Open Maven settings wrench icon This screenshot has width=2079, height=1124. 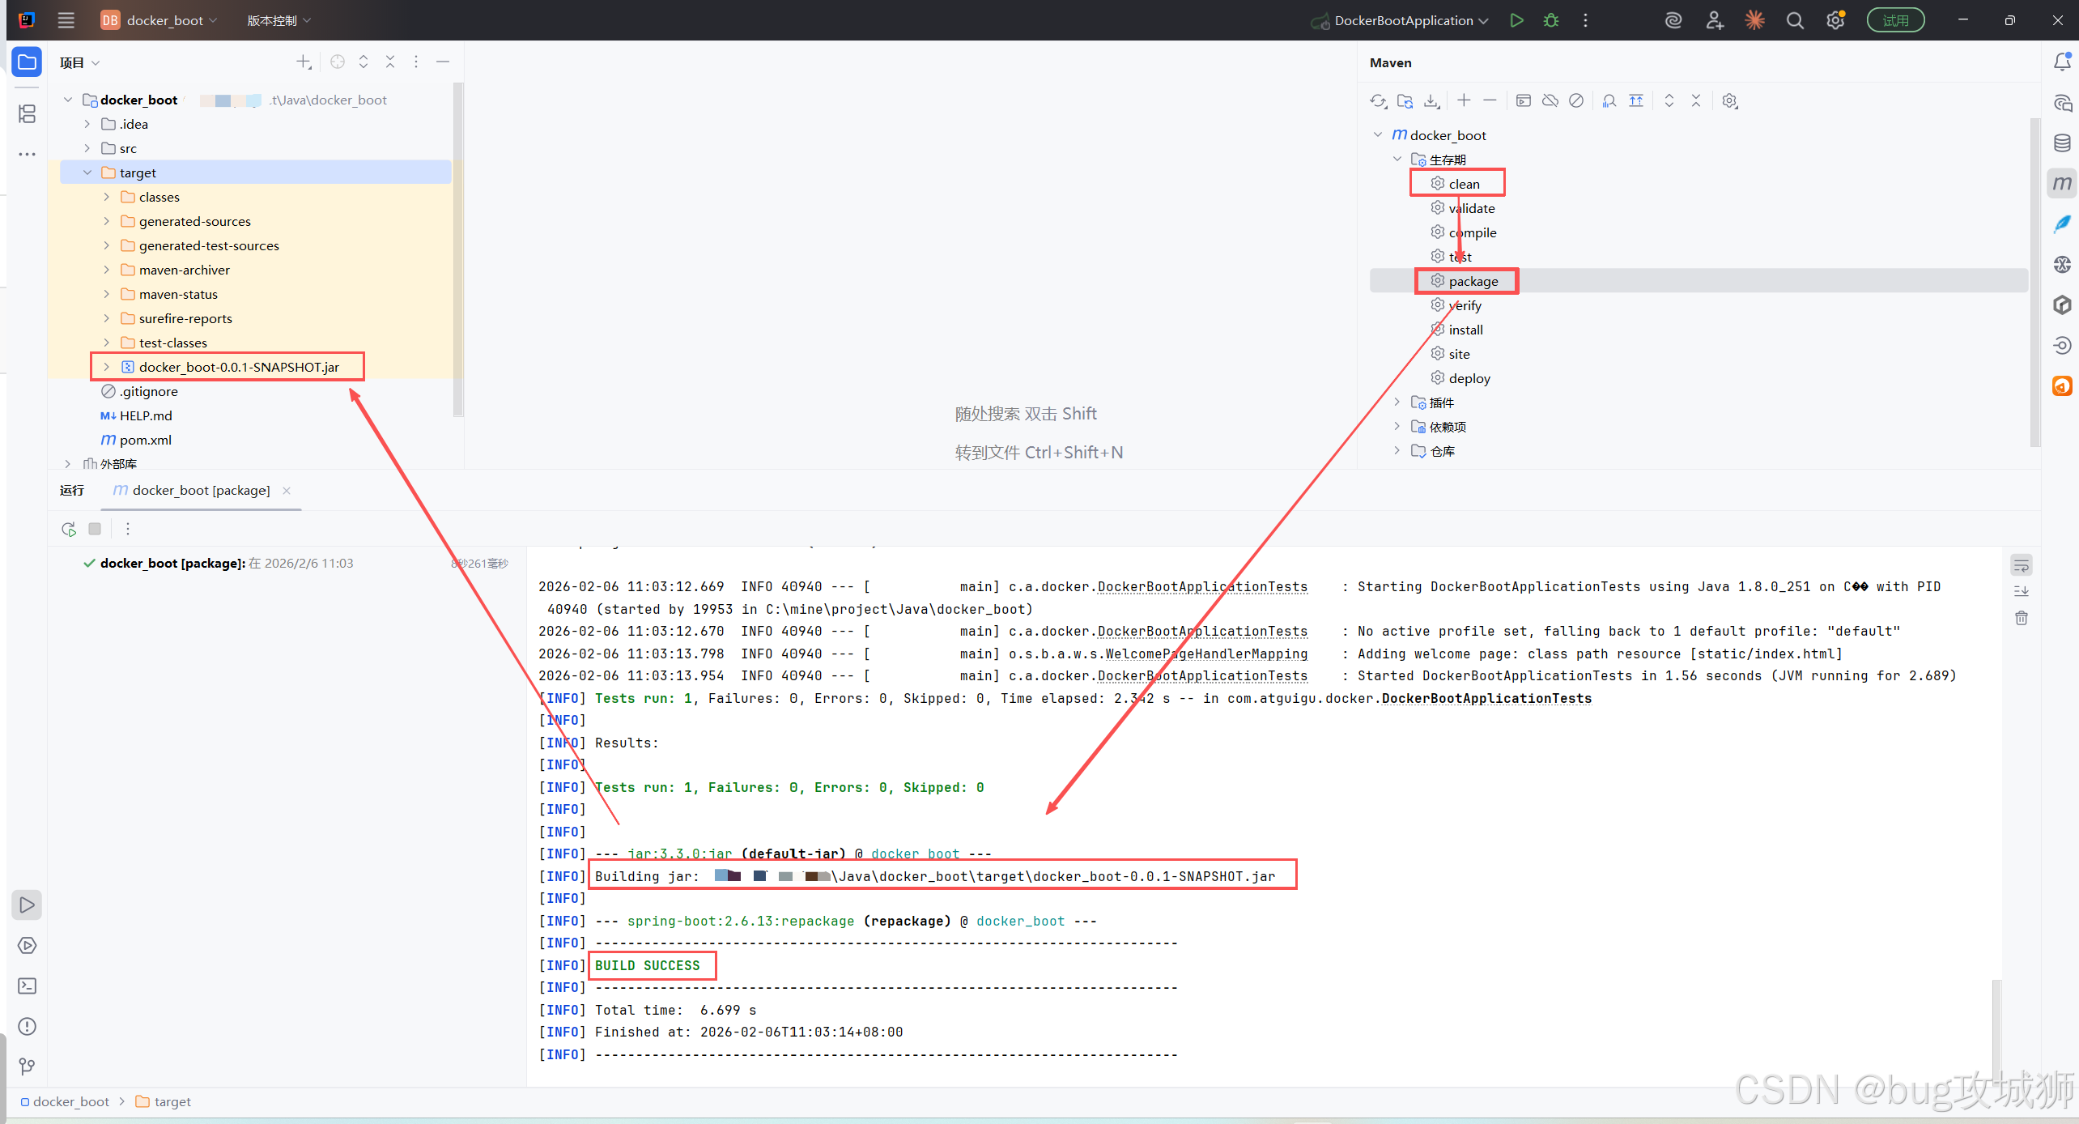[1729, 101]
